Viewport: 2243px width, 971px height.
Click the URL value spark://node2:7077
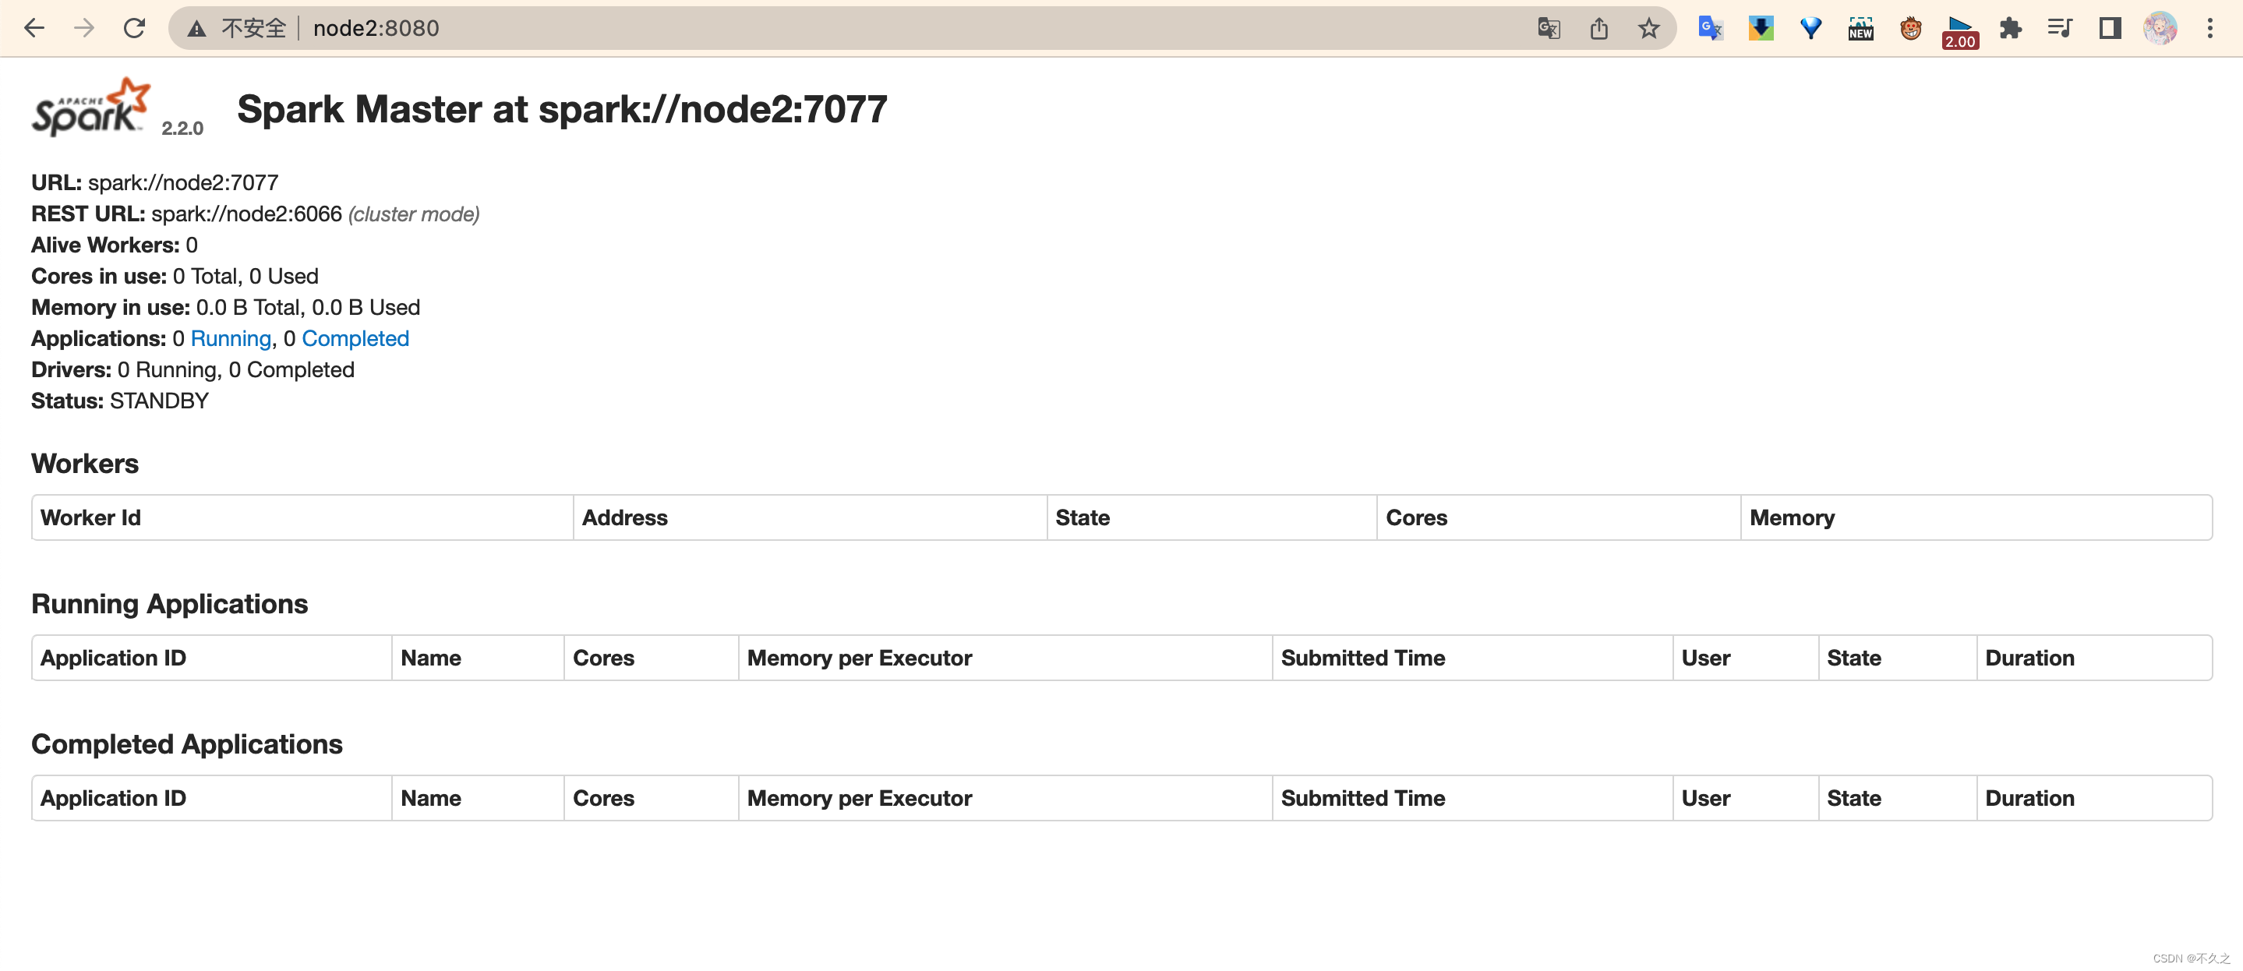click(183, 183)
